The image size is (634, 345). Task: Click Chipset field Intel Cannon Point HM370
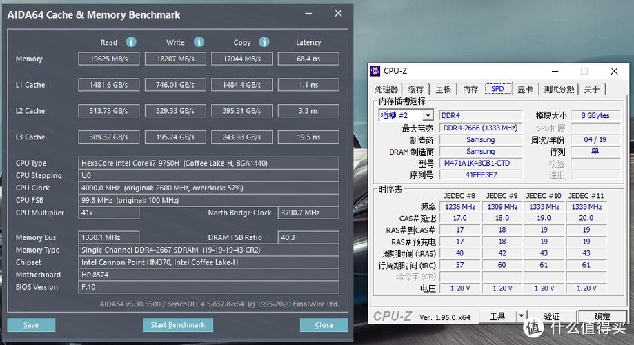point(208,262)
